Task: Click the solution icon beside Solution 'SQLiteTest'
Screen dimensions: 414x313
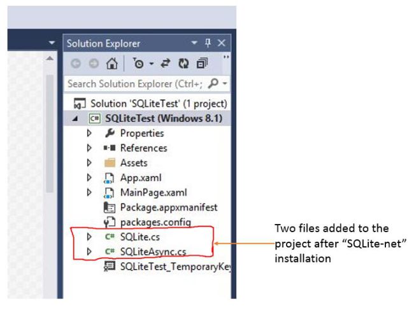Action: click(x=80, y=103)
